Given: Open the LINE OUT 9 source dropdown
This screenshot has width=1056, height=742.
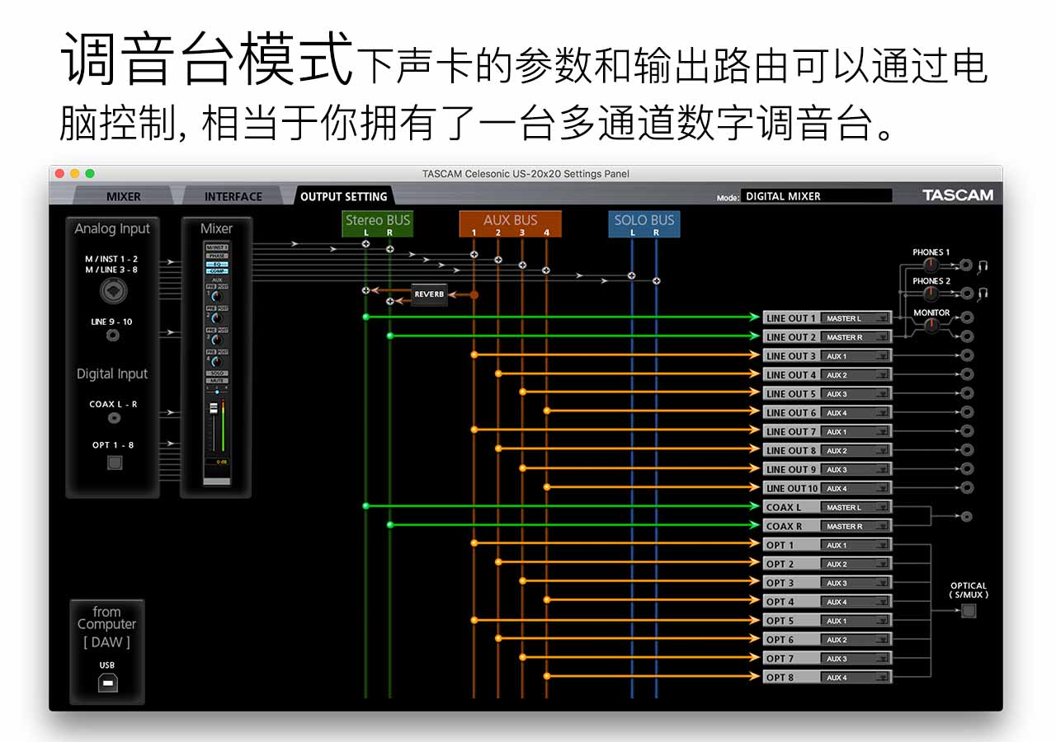Looking at the screenshot, I should 856,470.
